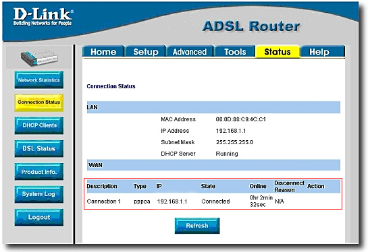Click the WAN IP cell in Connection 1 row
The width and height of the screenshot is (368, 252).
(x=172, y=201)
